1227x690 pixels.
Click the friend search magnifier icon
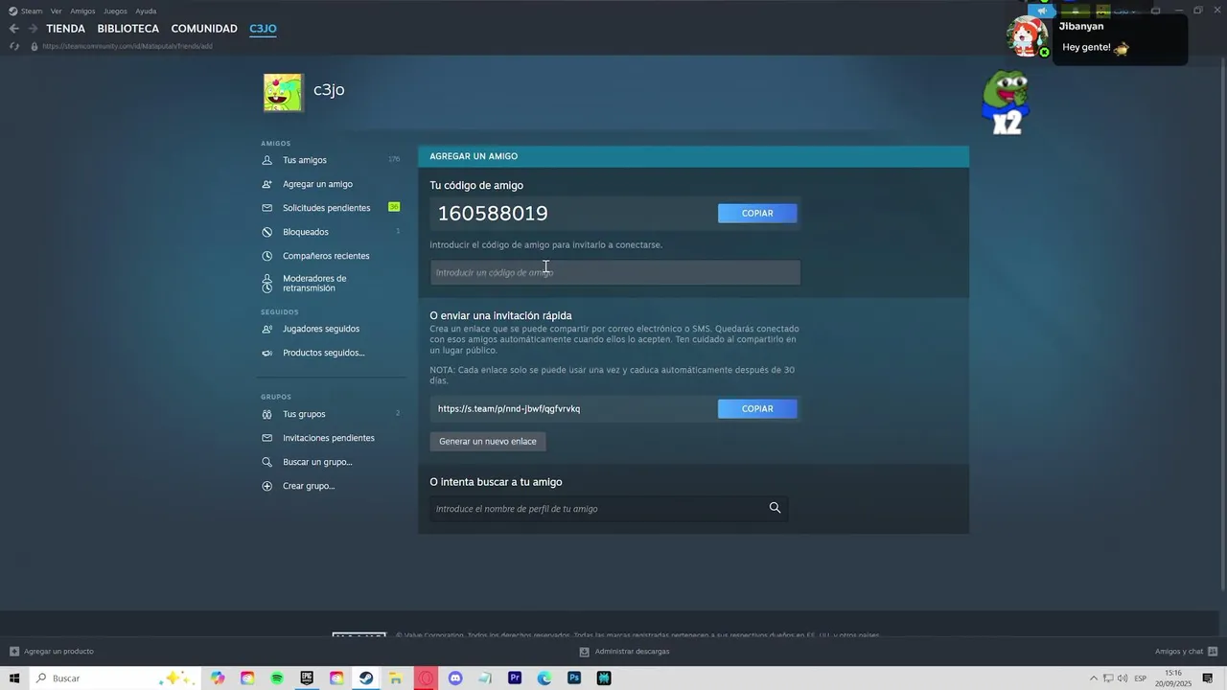click(775, 508)
